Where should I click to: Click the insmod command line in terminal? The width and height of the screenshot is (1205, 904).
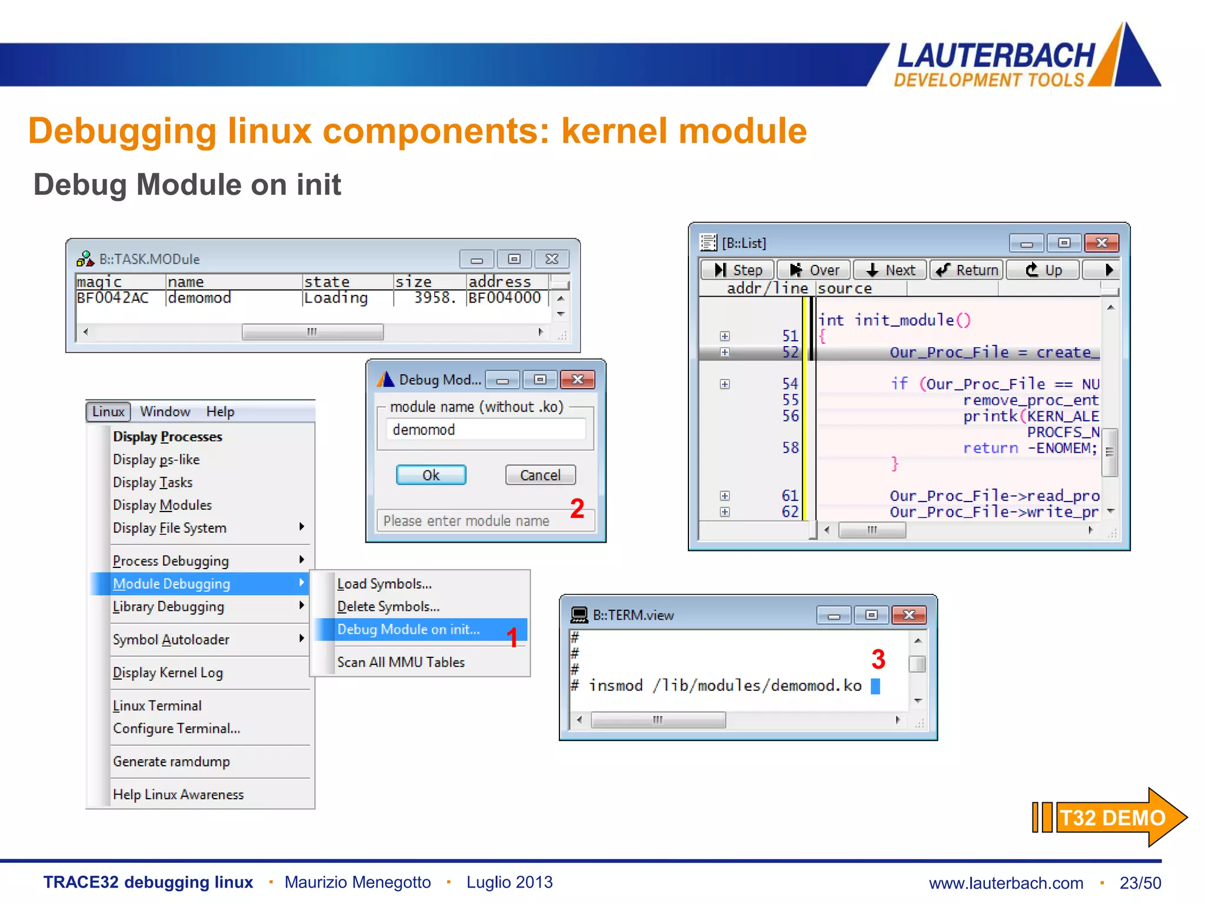point(725,686)
